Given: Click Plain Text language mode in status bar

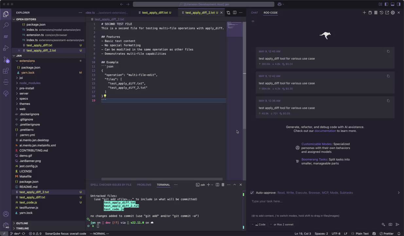Looking at the screenshot, I should (x=362, y=233).
